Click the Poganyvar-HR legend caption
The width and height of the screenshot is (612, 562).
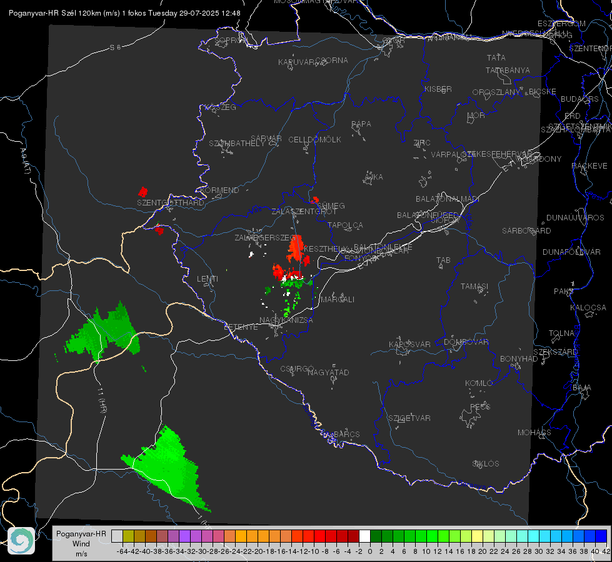(x=81, y=534)
